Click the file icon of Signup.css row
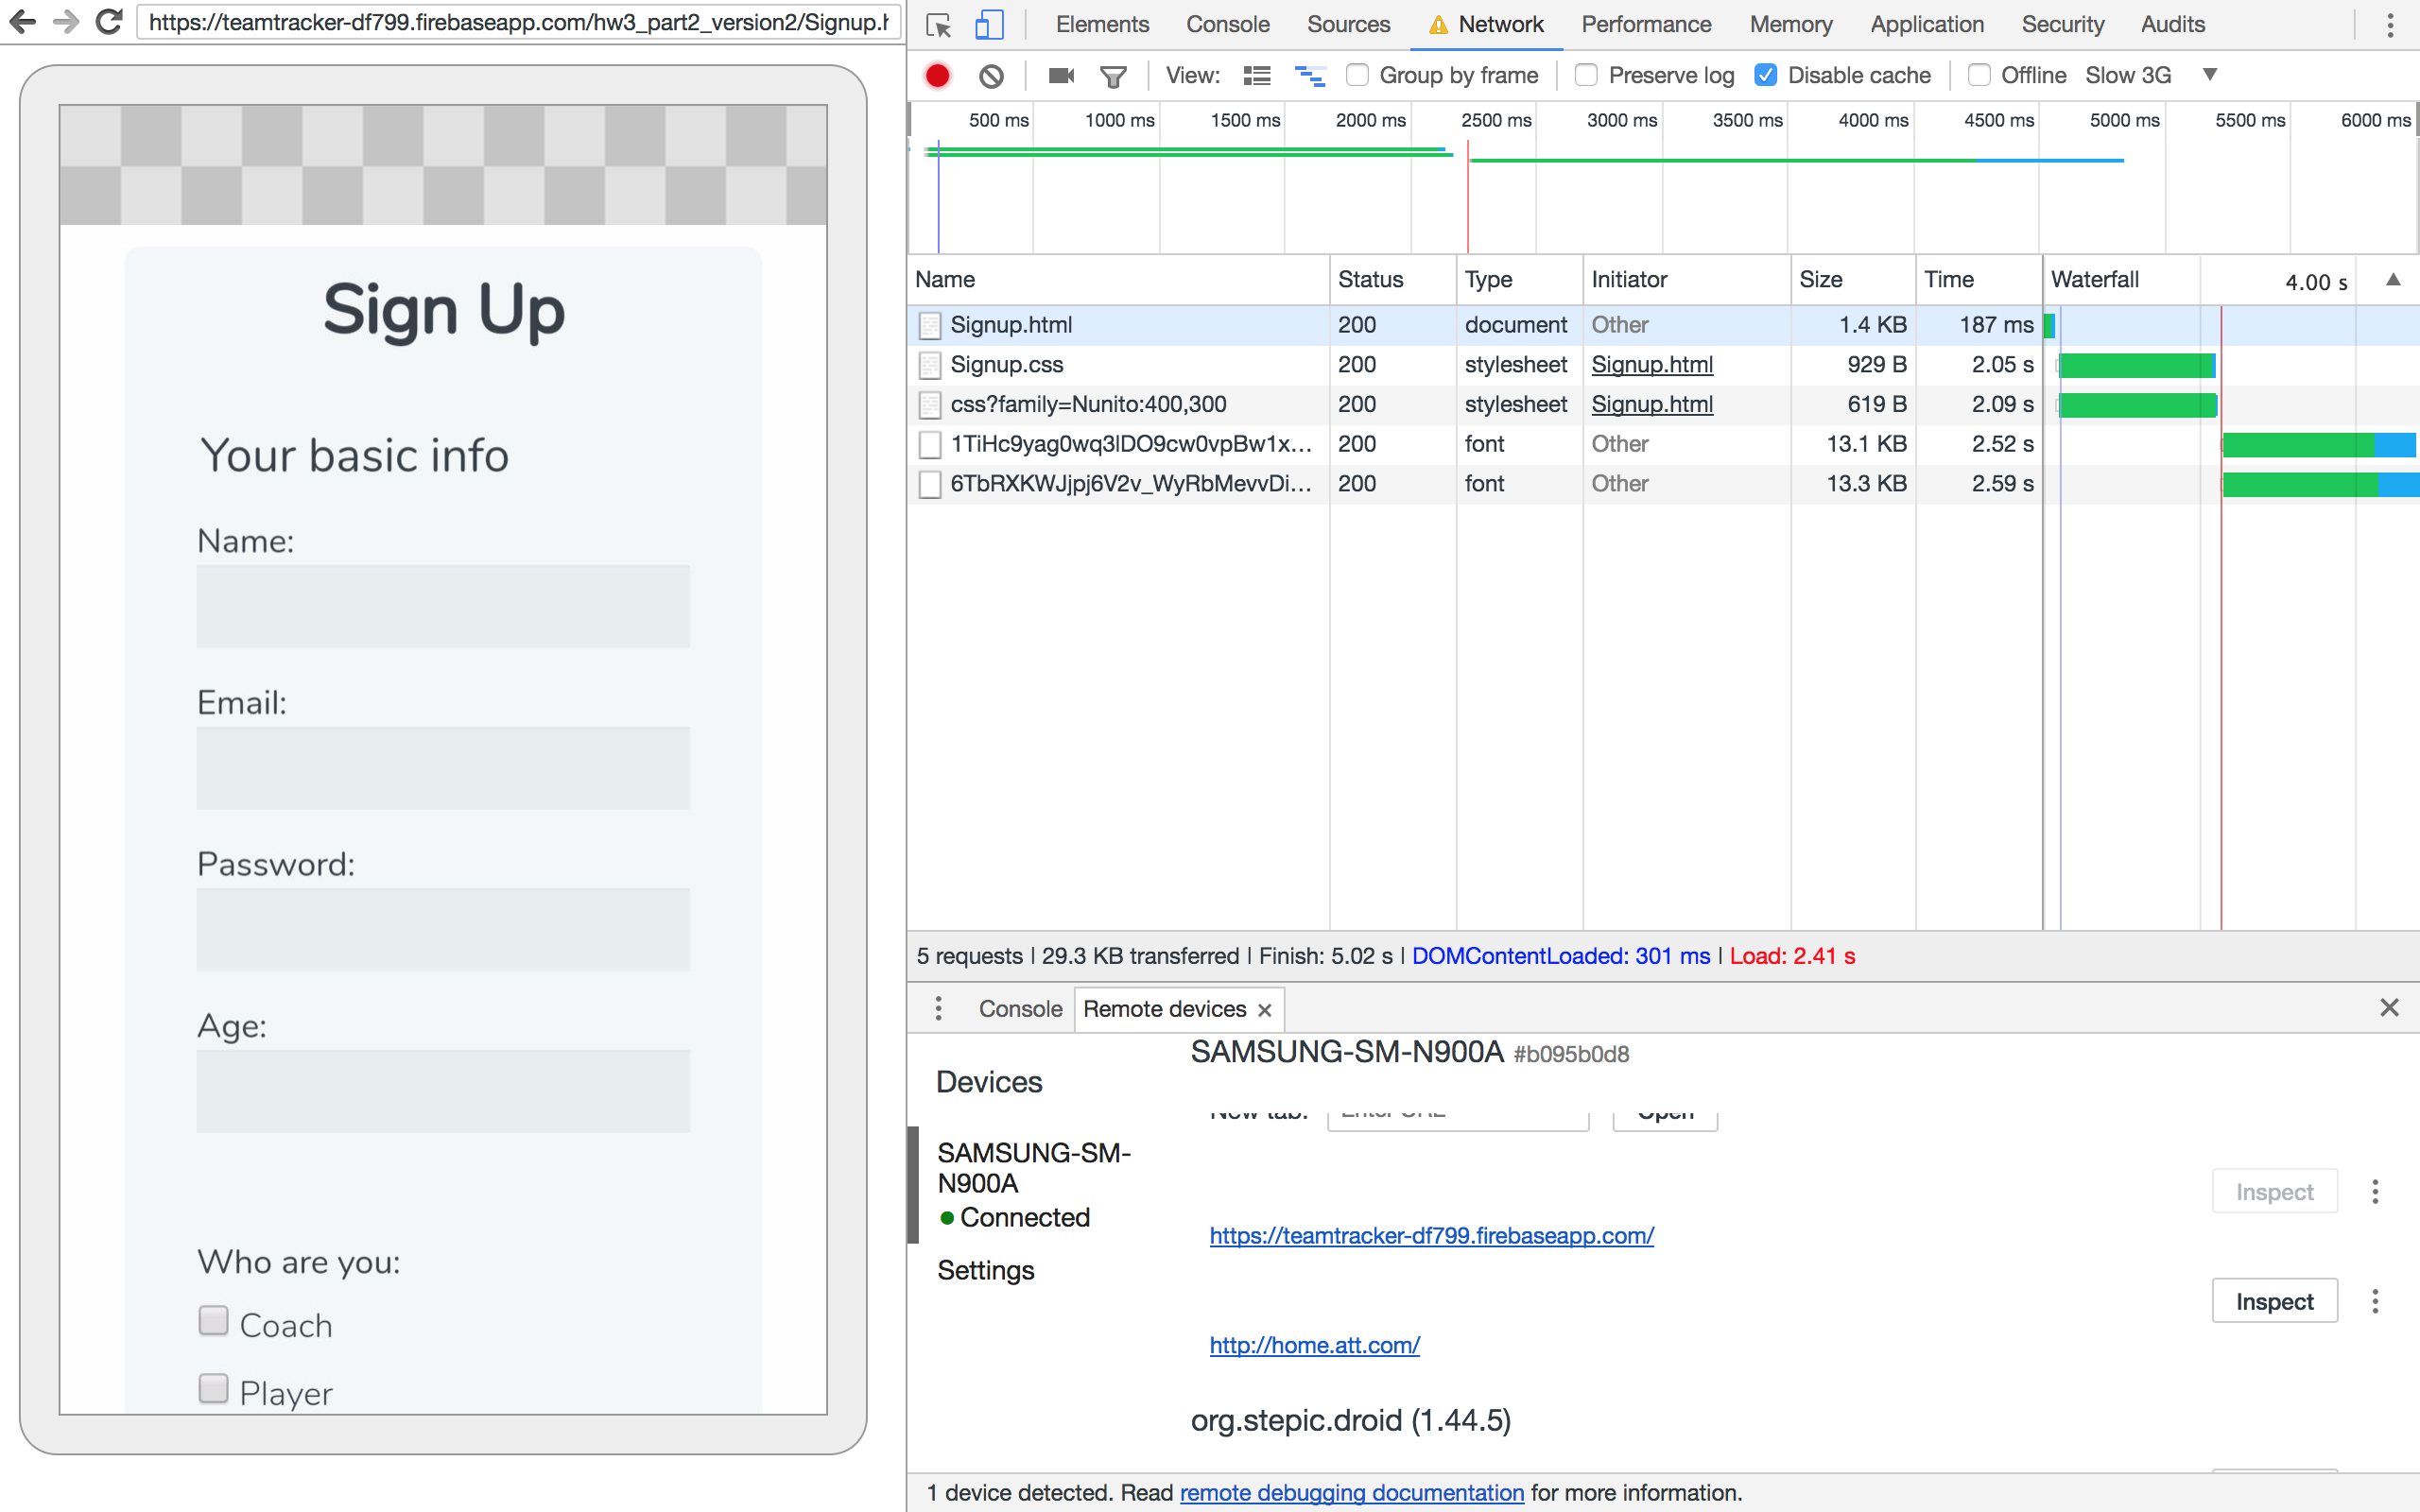Screen dimensions: 2420x1512 click(930, 365)
